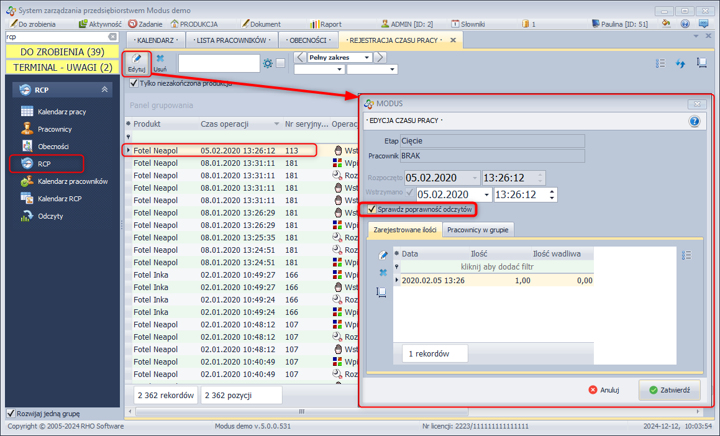Image resolution: width=720 pixels, height=436 pixels.
Task: Click the Zatwierdź button
Action: coord(669,390)
